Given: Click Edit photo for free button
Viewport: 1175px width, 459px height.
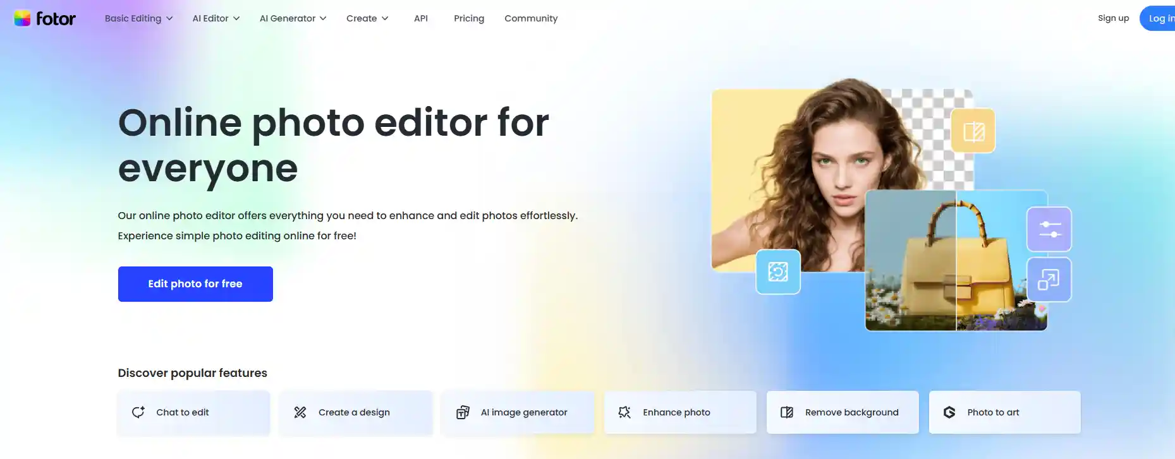Looking at the screenshot, I should (195, 284).
